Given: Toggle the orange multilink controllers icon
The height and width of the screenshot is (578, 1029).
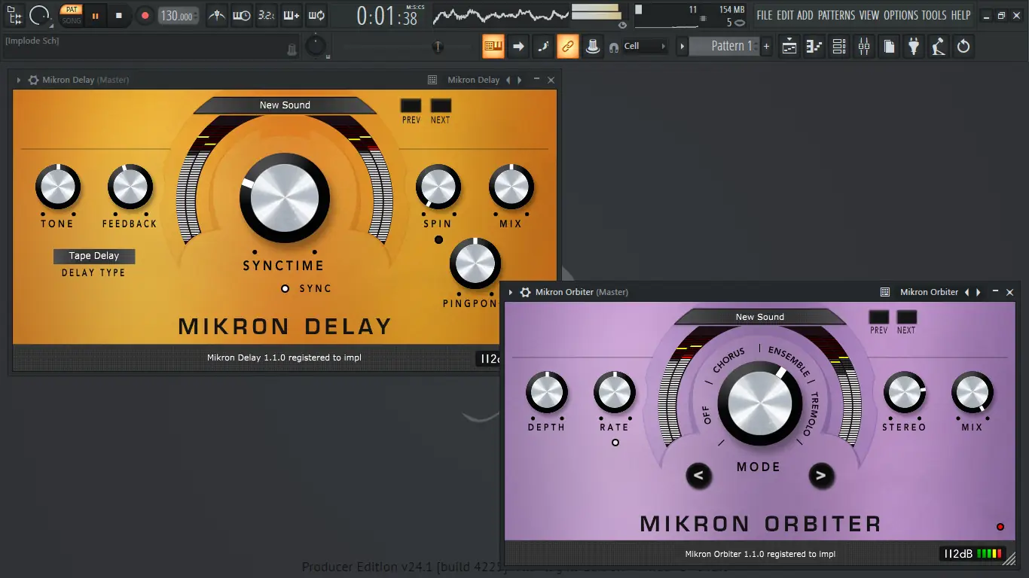Looking at the screenshot, I should 568,46.
